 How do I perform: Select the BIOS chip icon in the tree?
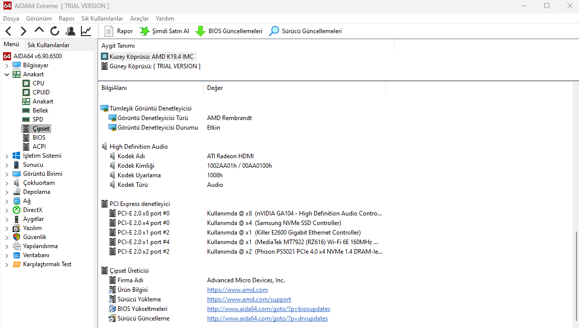pos(26,138)
